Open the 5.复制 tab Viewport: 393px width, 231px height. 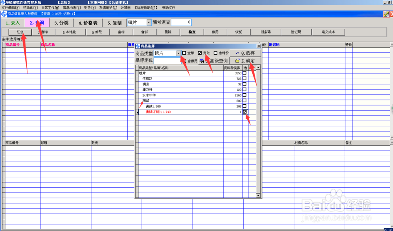114,23
